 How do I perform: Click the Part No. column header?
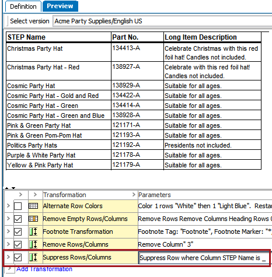(137, 37)
